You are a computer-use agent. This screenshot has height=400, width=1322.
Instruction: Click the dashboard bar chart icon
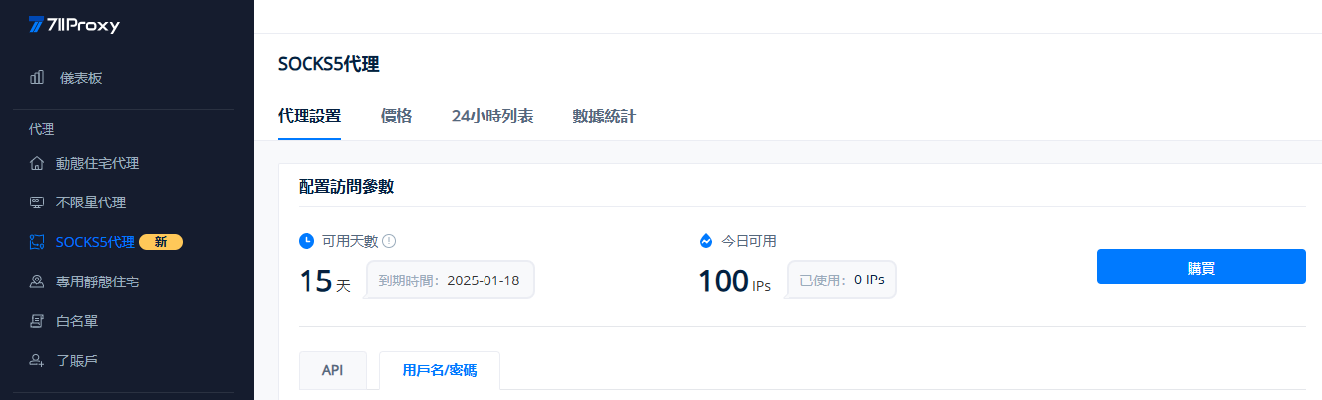coord(37,77)
